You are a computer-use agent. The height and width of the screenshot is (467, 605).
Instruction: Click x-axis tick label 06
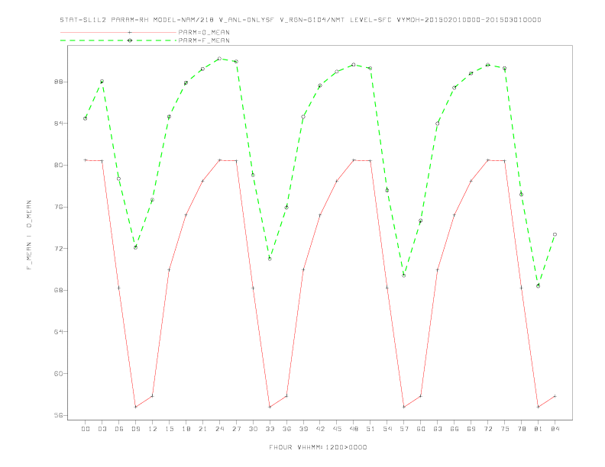coord(119,429)
